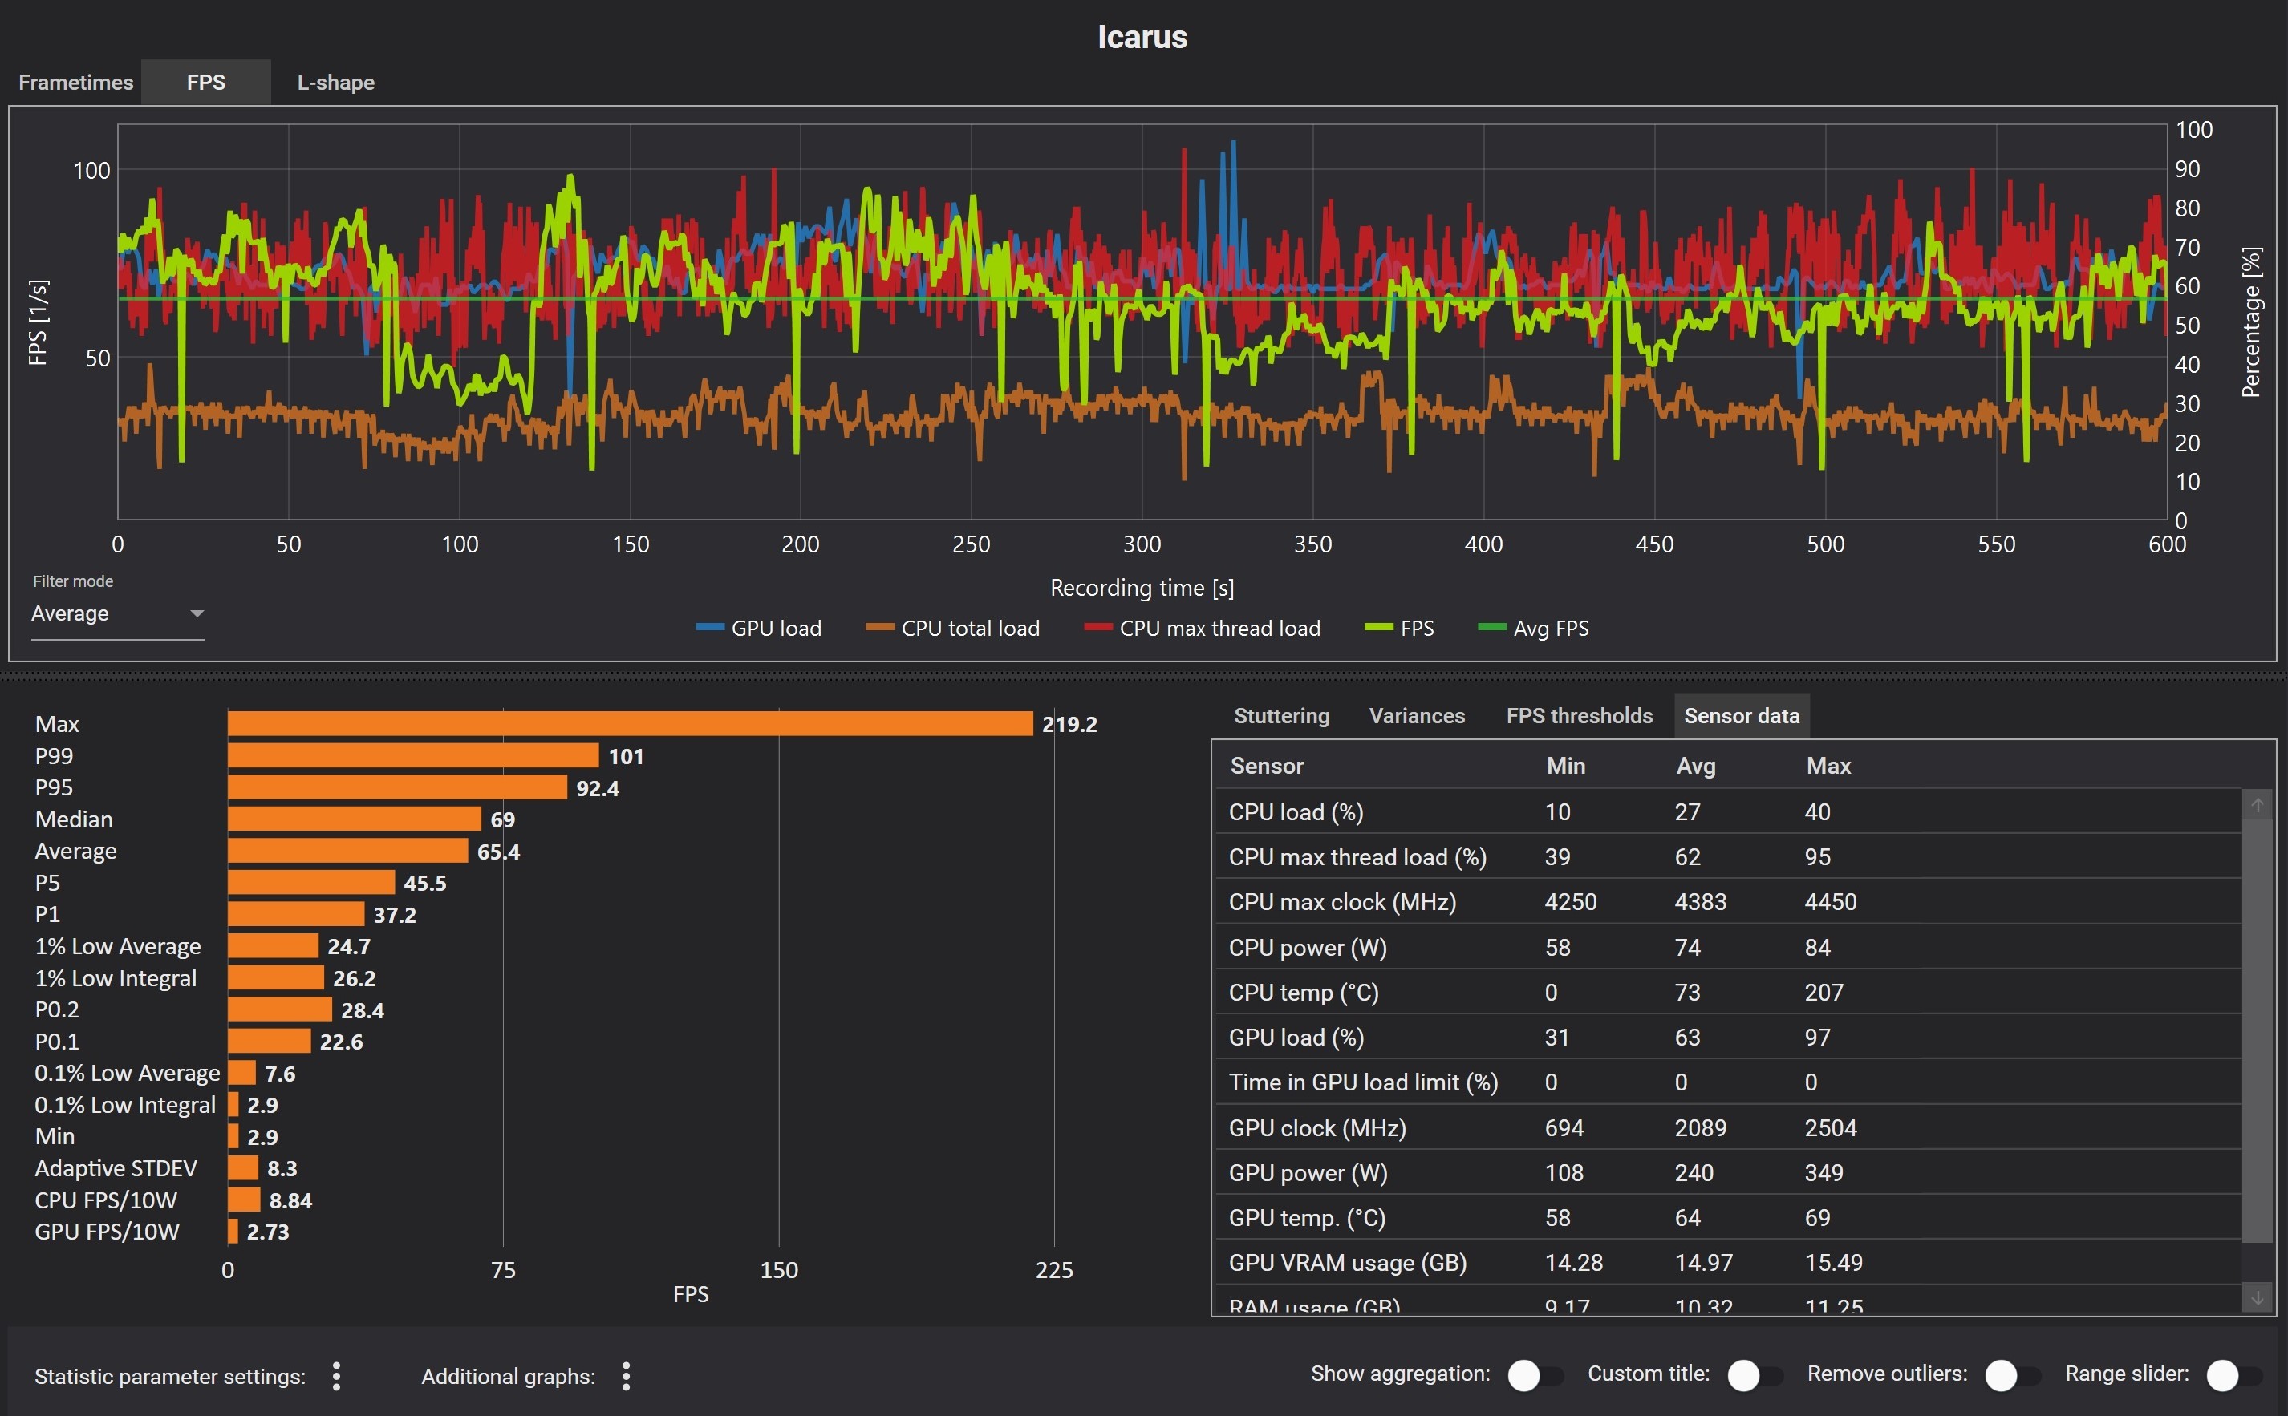Toggle CPU max thread load legend entry
The width and height of the screenshot is (2288, 1416).
click(1202, 629)
